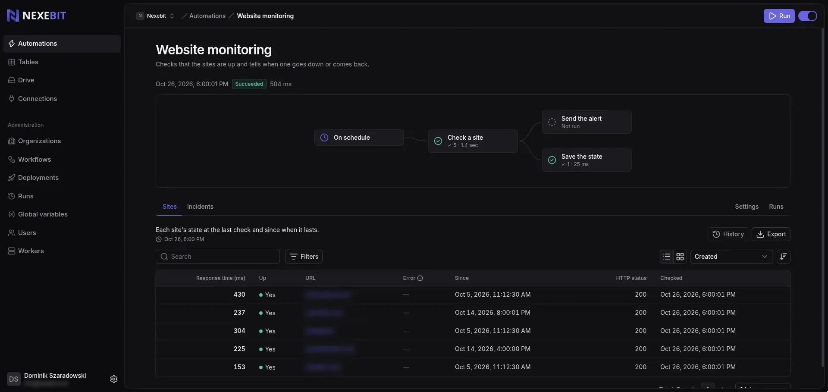
Task: Toggle sort direction icon
Action: [x=784, y=257]
